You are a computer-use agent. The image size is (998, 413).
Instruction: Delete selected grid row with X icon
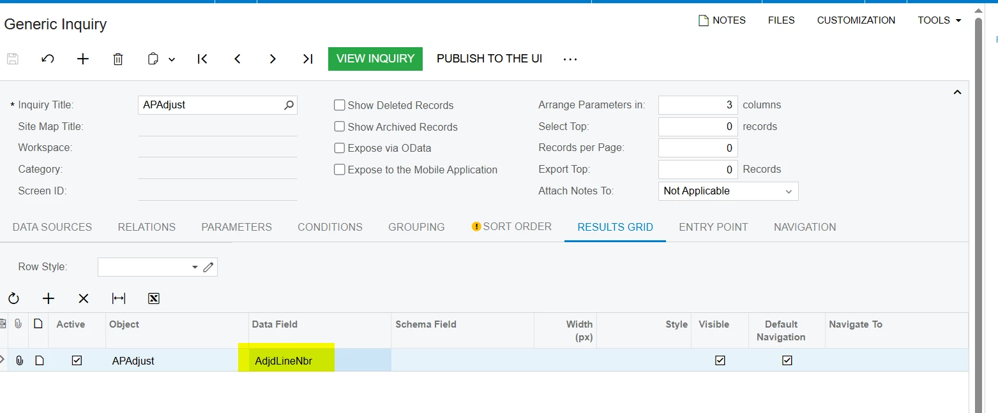point(84,298)
